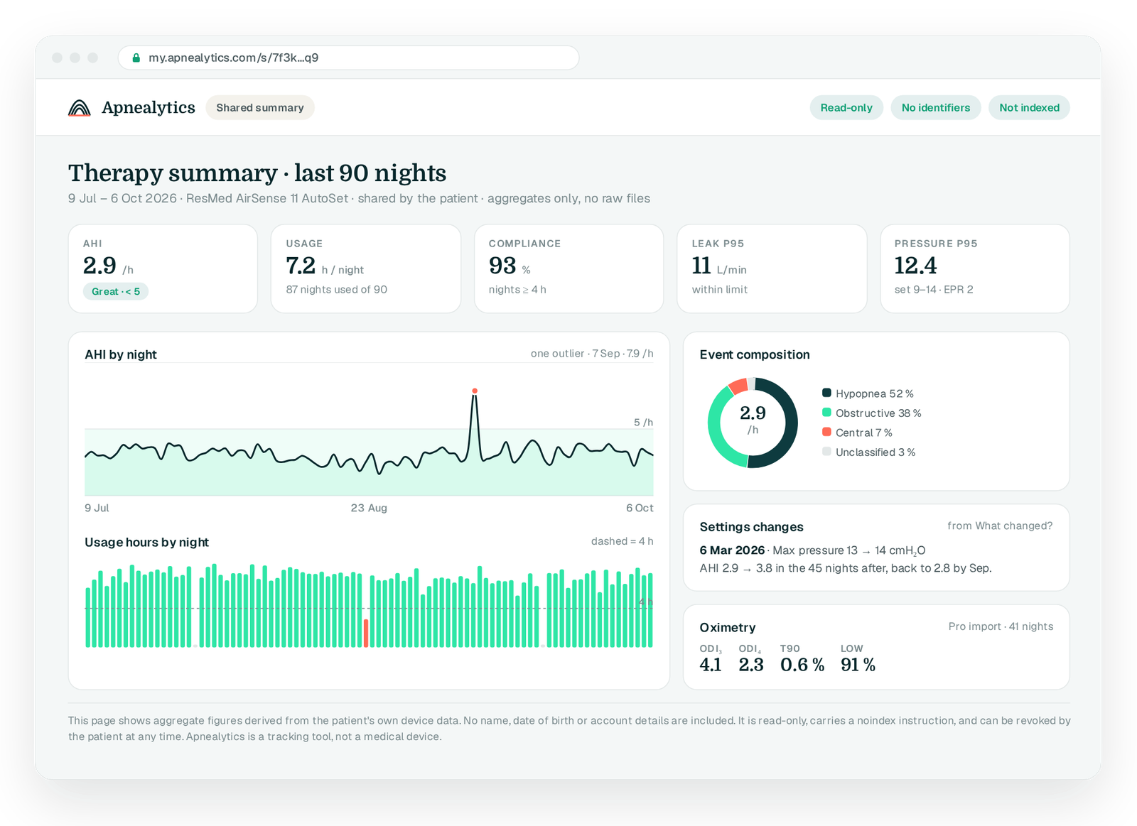Click the 'Great · < 5' AHI status pill
This screenshot has width=1137, height=826.
click(116, 291)
